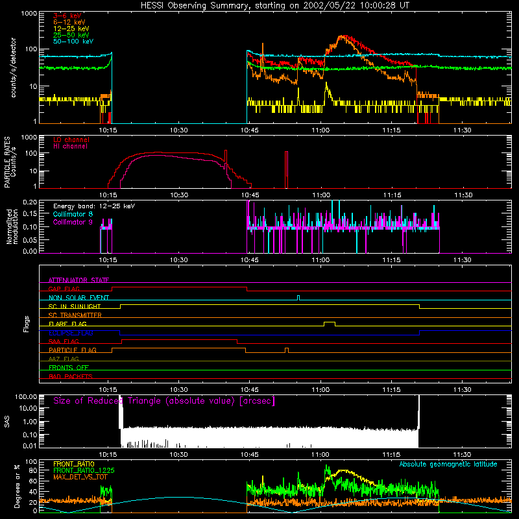Click the isolated red particle-rate spike before 11:00
519x519 pixels.
(286, 169)
